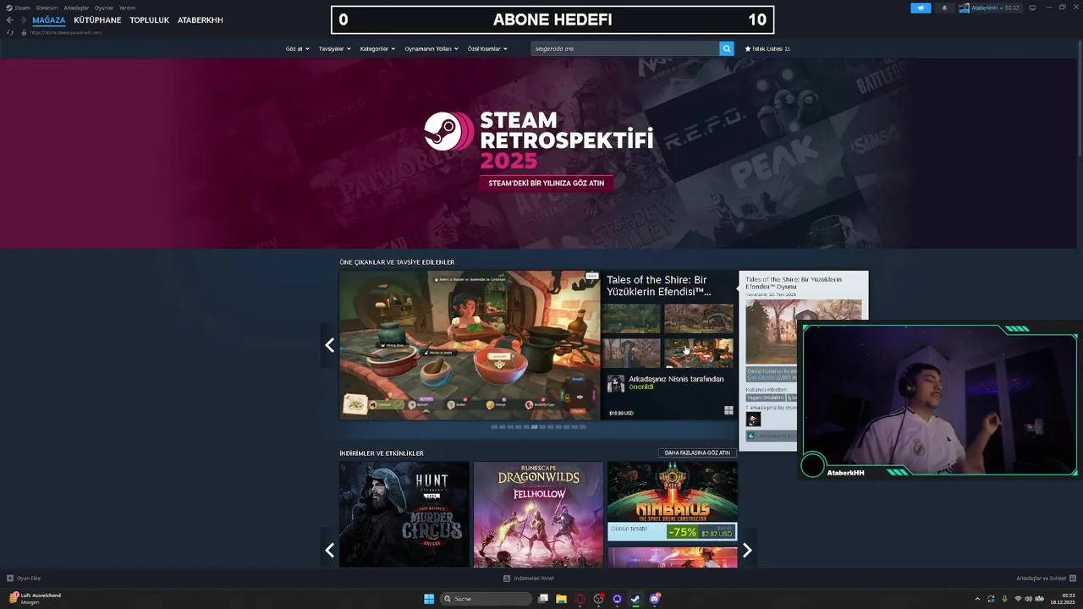Open the ATABERKHH profile tab
Screen dimensions: 1083x609
tap(201, 20)
